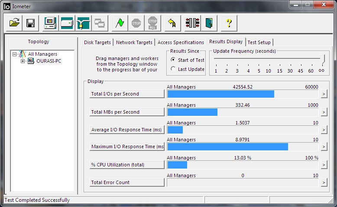Click CPU Utilization progress bar
Viewport: 337px width, 207px height.
[x=243, y=165]
